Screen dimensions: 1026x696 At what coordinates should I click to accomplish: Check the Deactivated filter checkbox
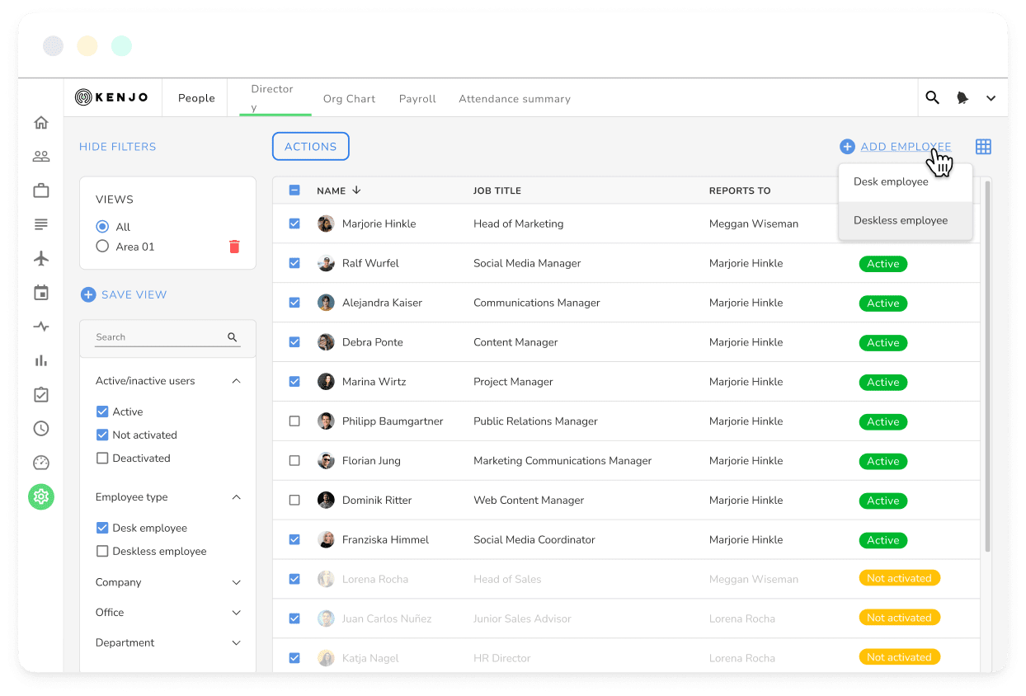click(102, 458)
